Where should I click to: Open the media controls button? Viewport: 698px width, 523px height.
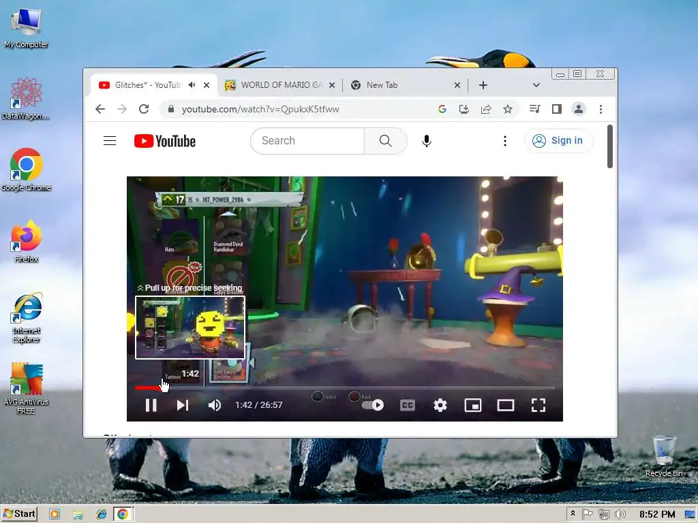coord(534,109)
